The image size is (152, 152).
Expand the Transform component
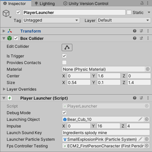(x=4, y=31)
